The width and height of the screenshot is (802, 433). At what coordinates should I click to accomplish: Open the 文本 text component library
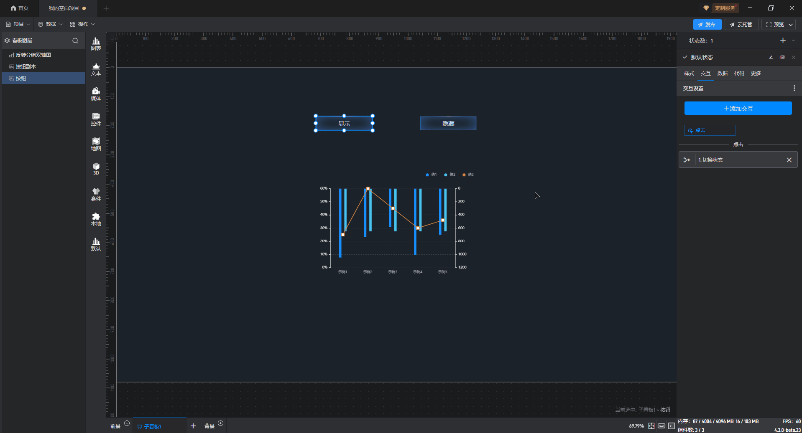(96, 69)
